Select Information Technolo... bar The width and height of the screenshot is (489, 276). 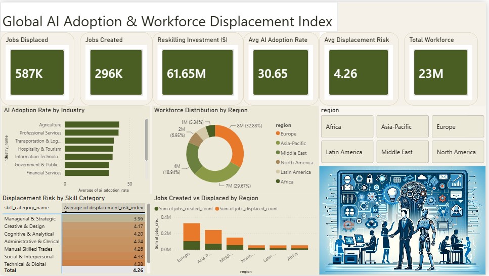[x=88, y=157]
